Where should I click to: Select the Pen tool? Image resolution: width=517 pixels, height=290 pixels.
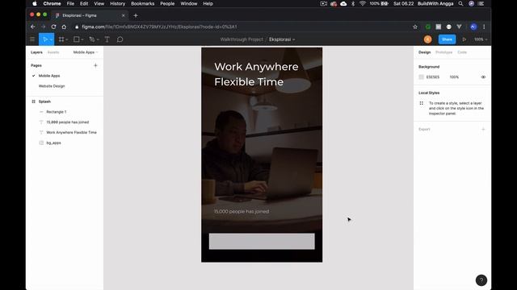click(x=91, y=39)
